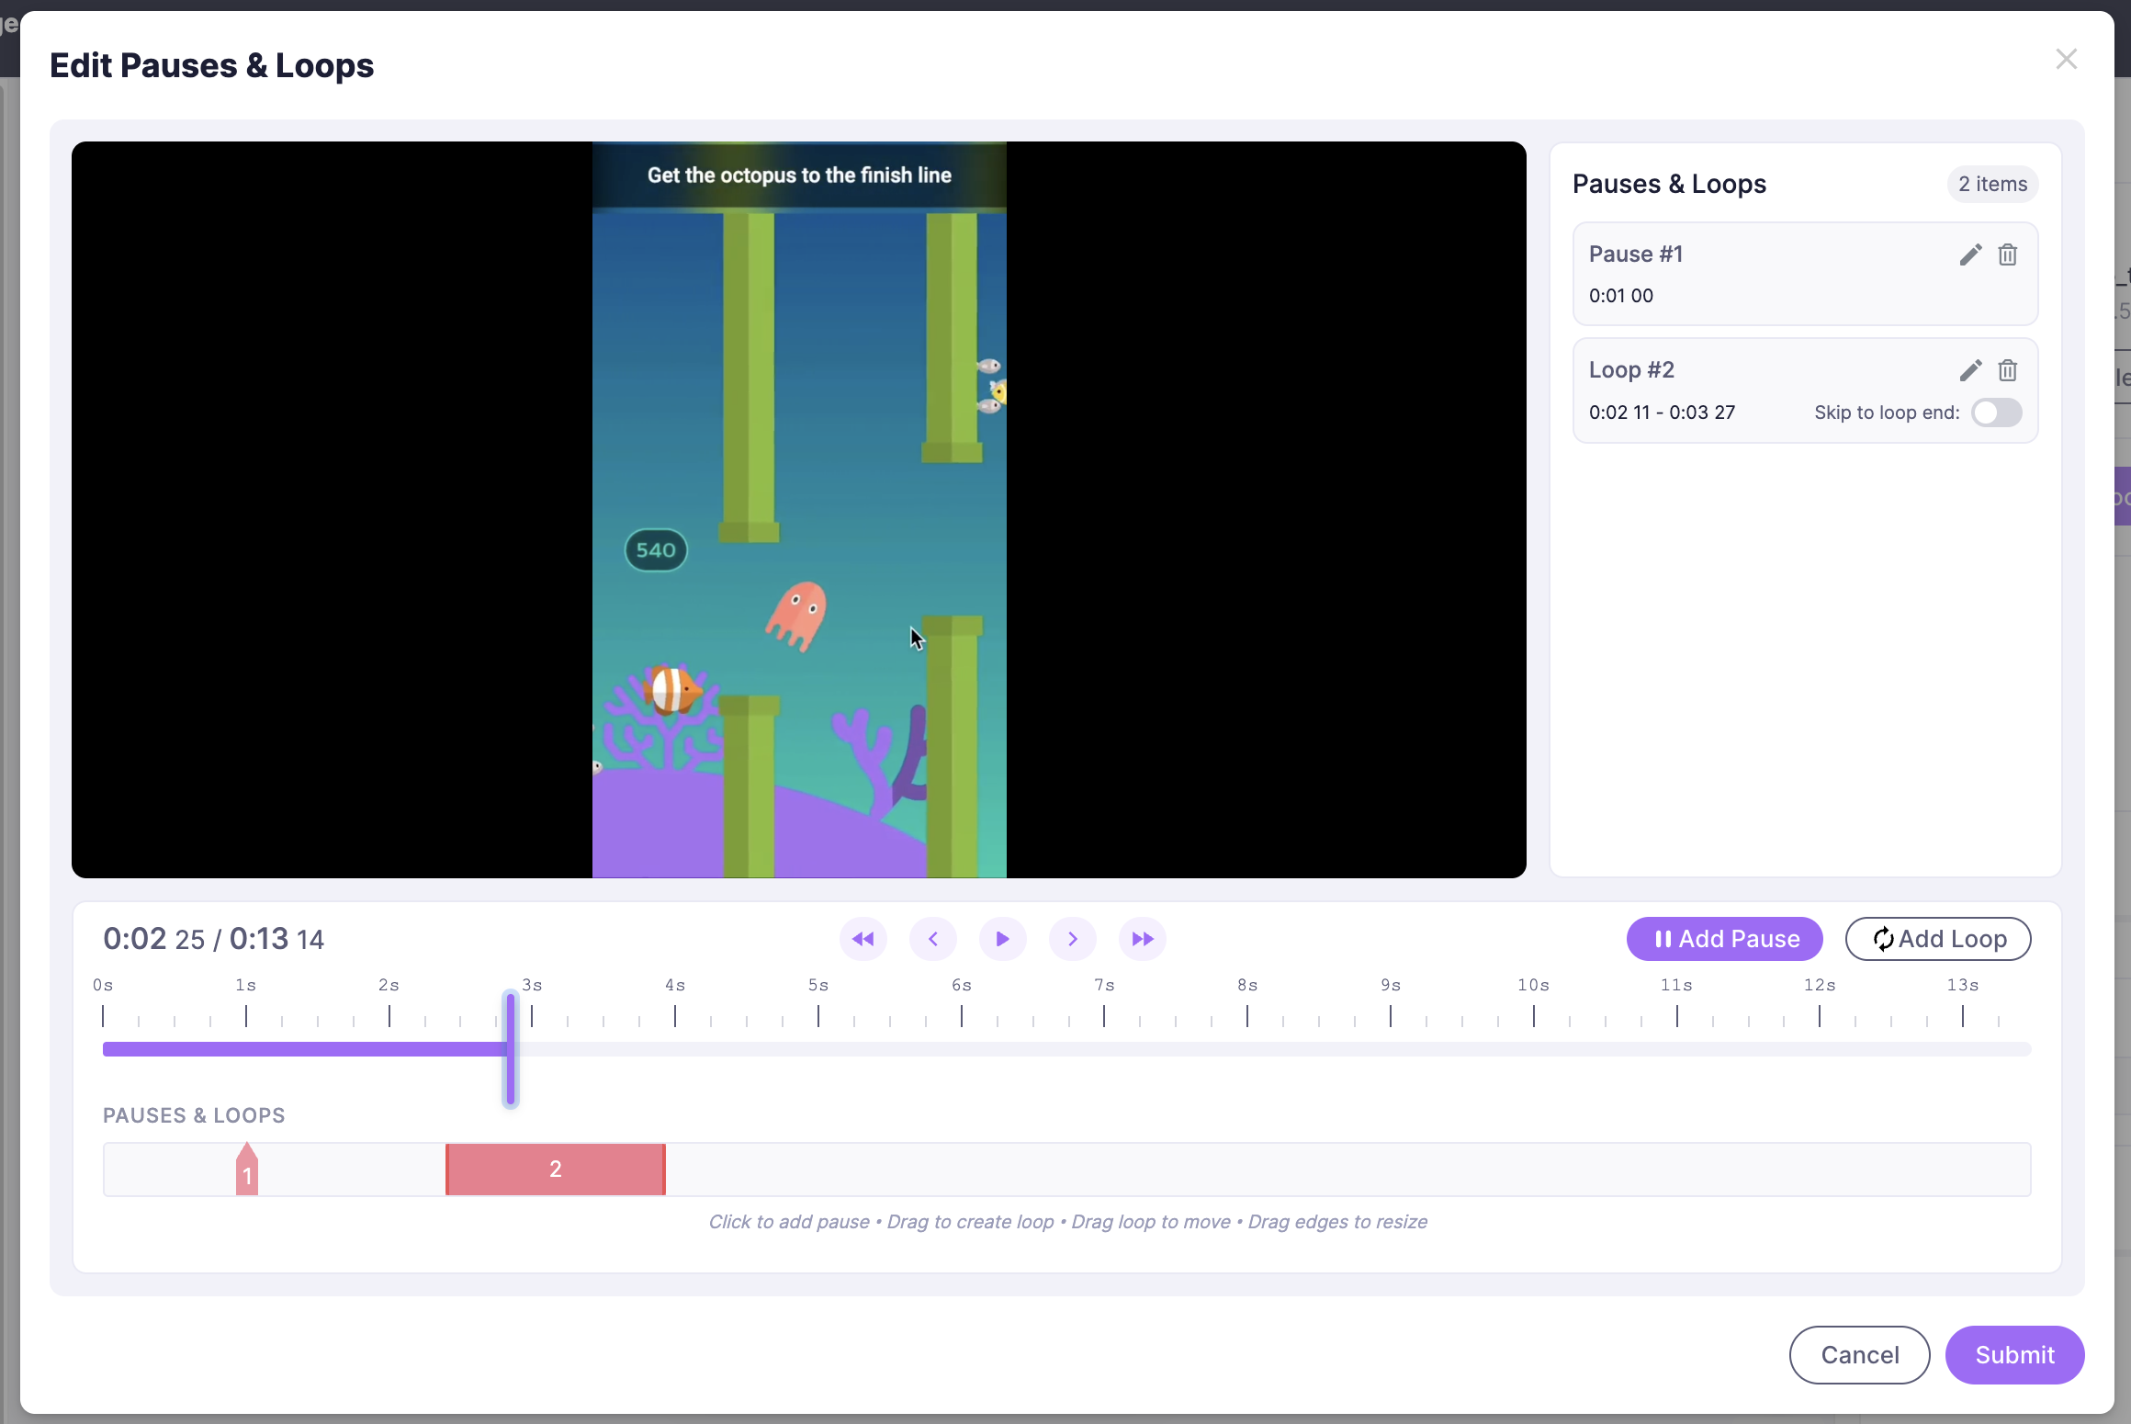Click the purple playhead handle

click(x=511, y=1049)
